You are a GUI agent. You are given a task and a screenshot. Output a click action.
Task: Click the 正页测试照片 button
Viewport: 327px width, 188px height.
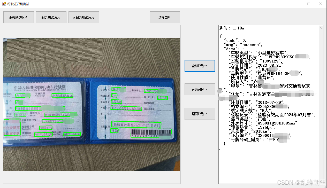[18, 17]
